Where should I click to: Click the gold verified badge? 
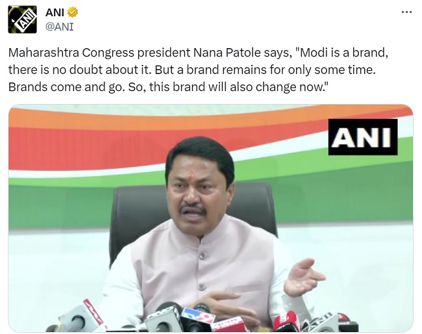pos(73,12)
